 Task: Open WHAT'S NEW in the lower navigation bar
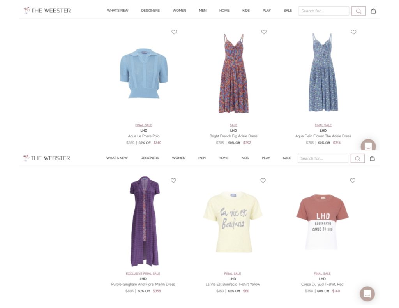[117, 158]
